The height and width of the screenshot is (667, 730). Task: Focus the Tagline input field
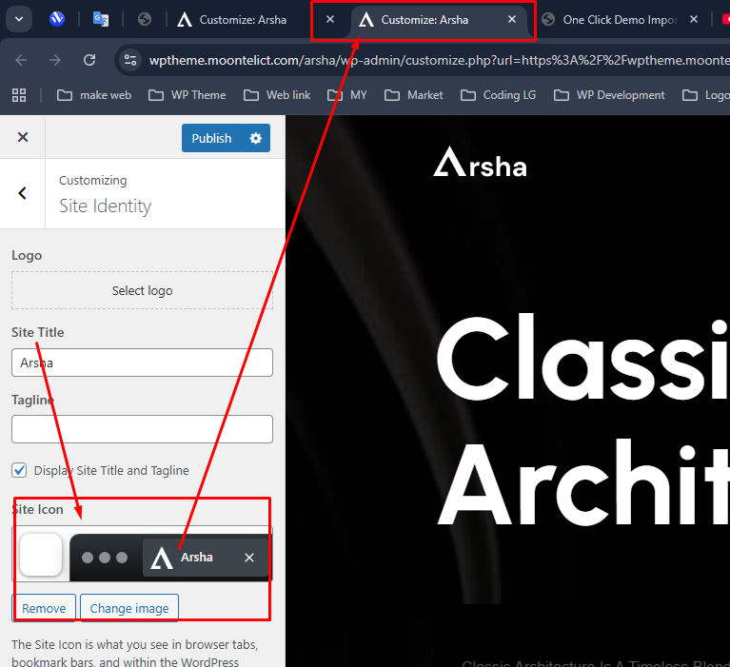[142, 429]
